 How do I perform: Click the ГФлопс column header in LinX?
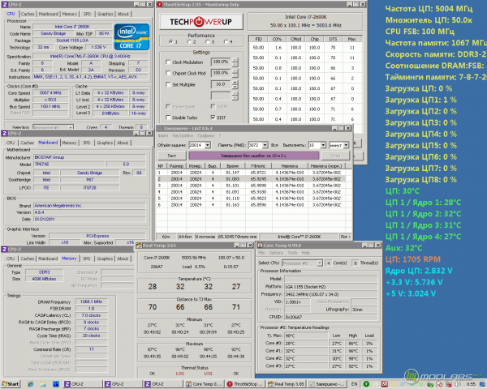[258, 166]
